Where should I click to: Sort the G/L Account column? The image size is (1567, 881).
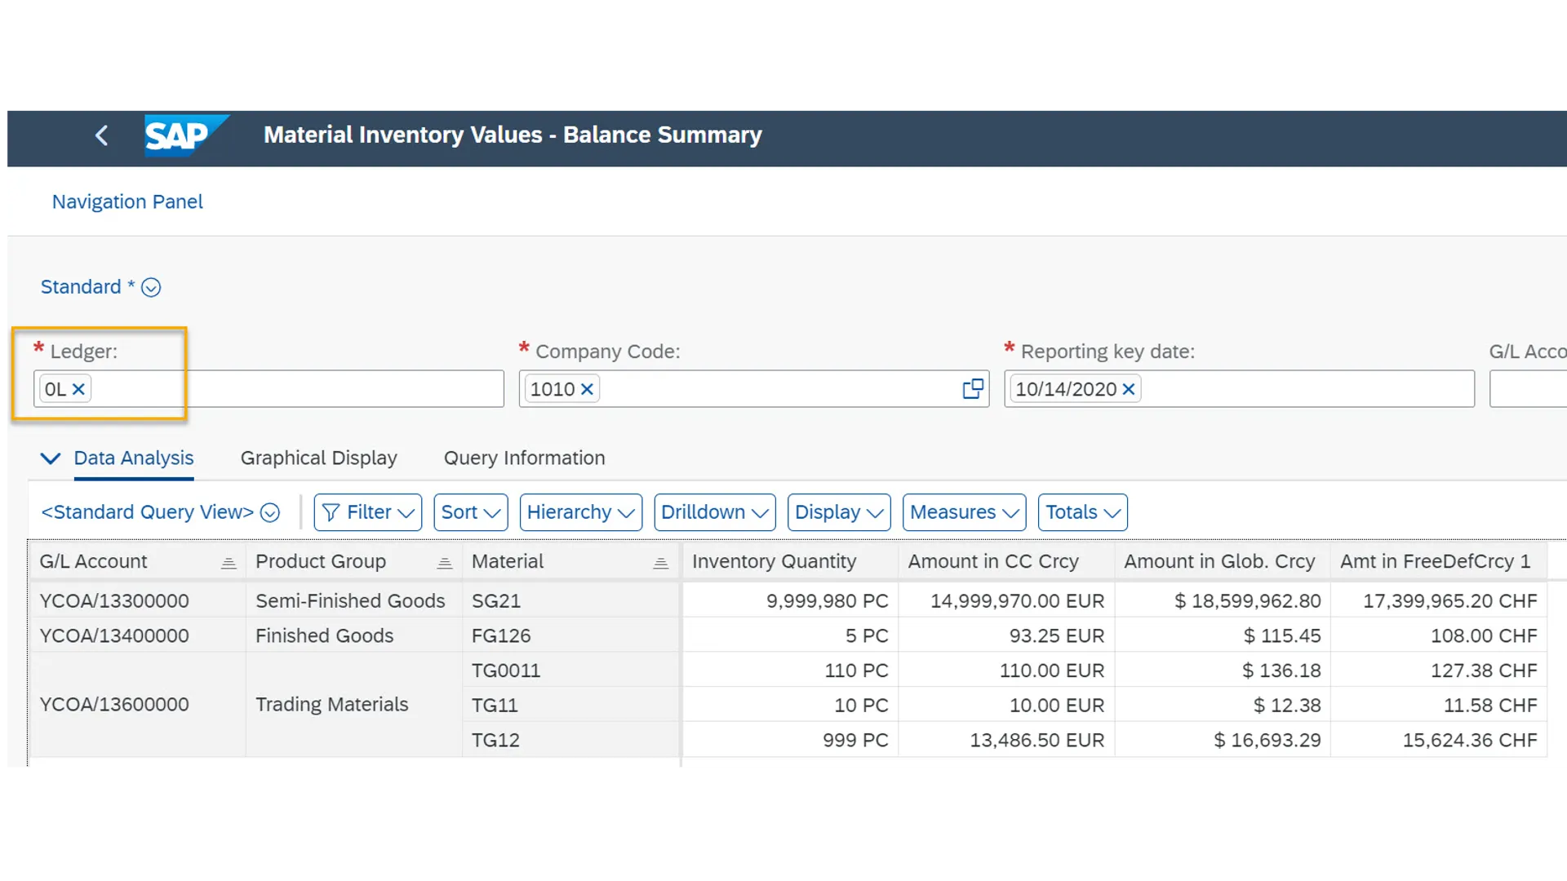(229, 562)
